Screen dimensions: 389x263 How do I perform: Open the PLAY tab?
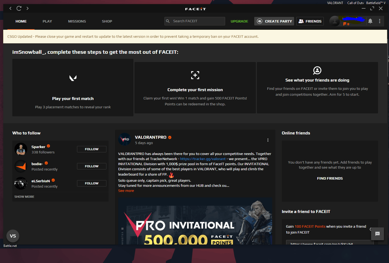click(x=47, y=21)
